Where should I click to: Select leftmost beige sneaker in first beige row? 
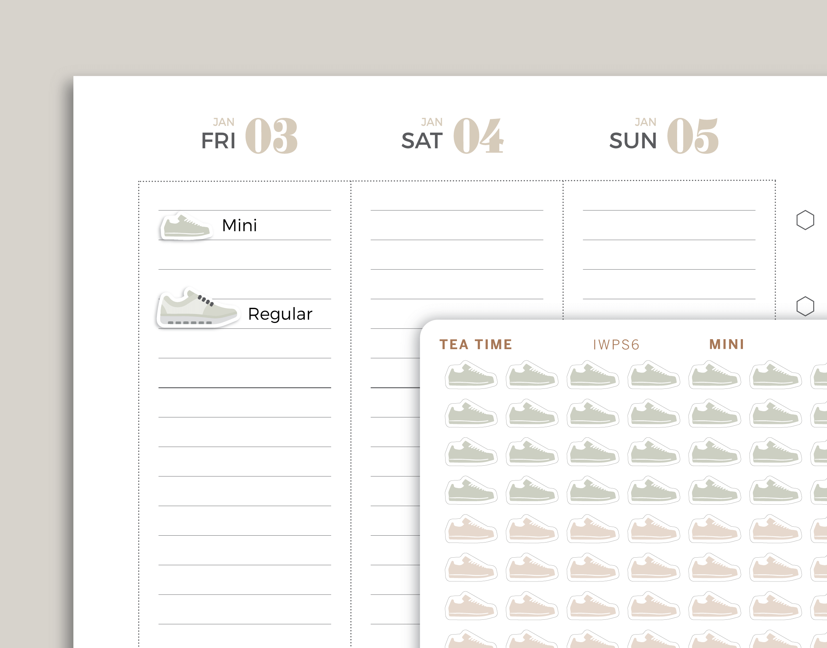point(471,529)
